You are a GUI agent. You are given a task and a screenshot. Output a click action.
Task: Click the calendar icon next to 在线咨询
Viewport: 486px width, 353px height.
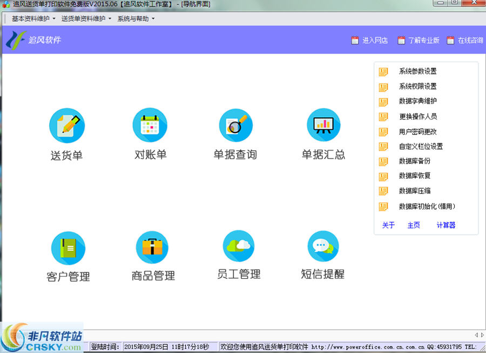click(450, 41)
